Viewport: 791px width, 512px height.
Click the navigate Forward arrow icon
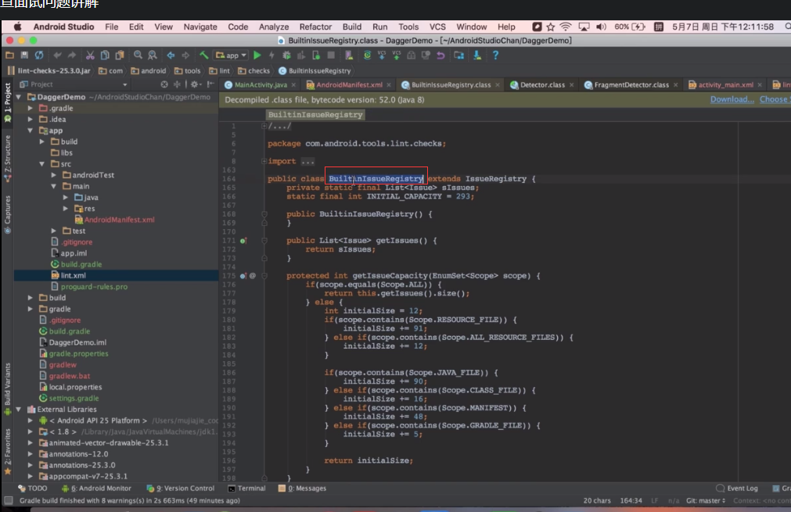(185, 55)
